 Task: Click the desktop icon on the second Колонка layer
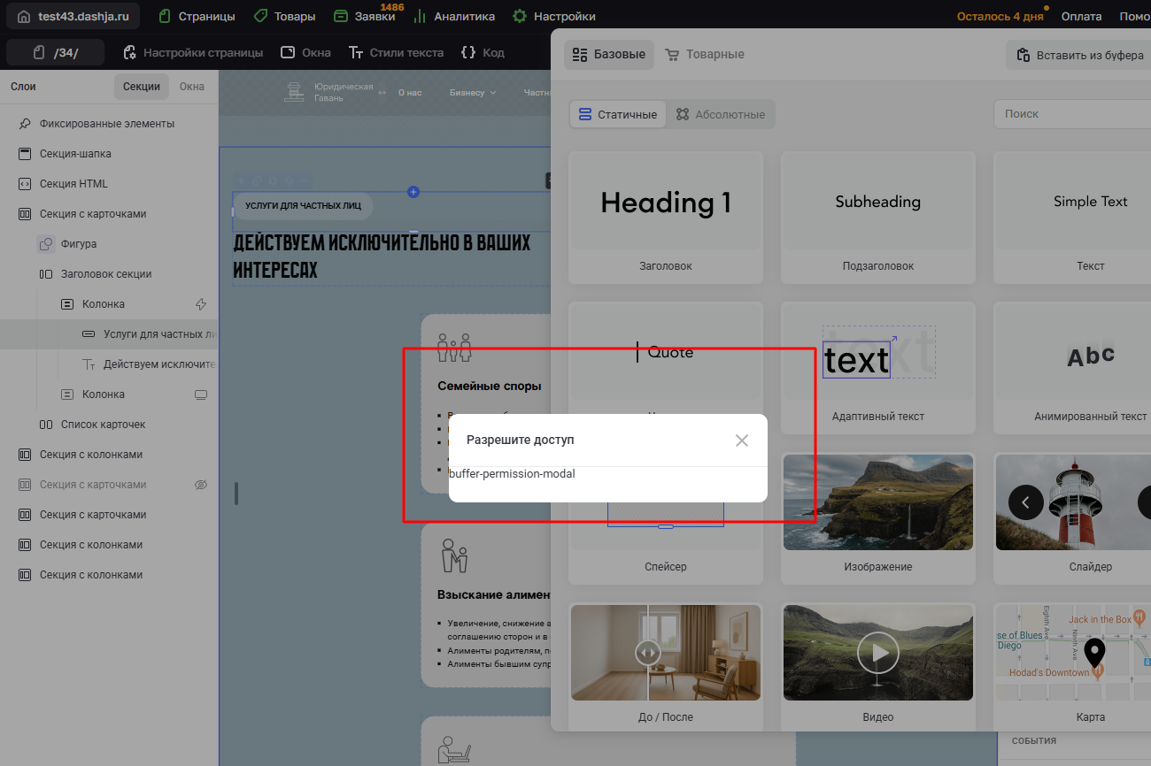click(x=201, y=394)
